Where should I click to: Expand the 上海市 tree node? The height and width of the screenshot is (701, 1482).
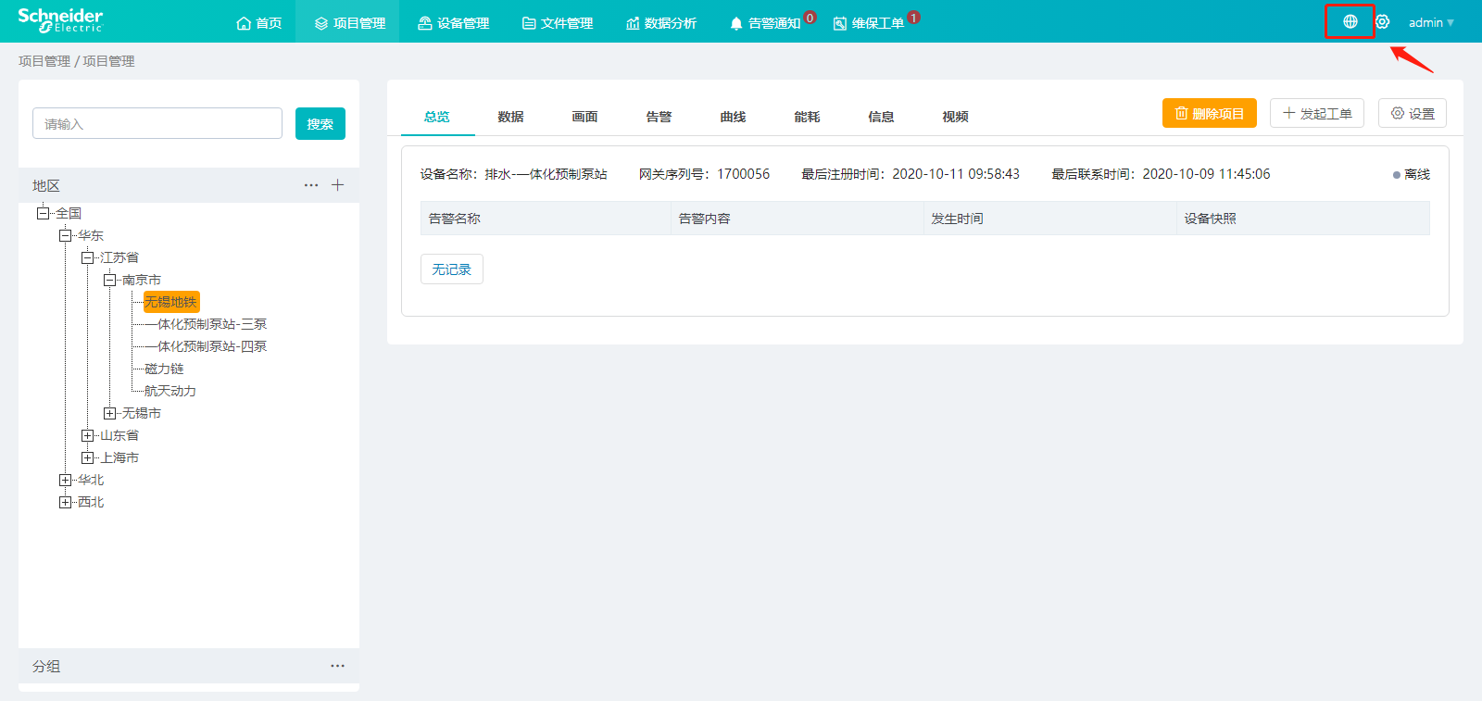87,457
